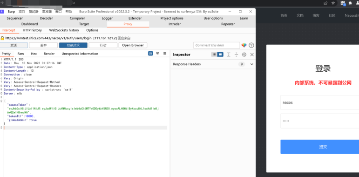This screenshot has height=177, width=359.
Task: Select the Raw view tab
Action: (21, 54)
